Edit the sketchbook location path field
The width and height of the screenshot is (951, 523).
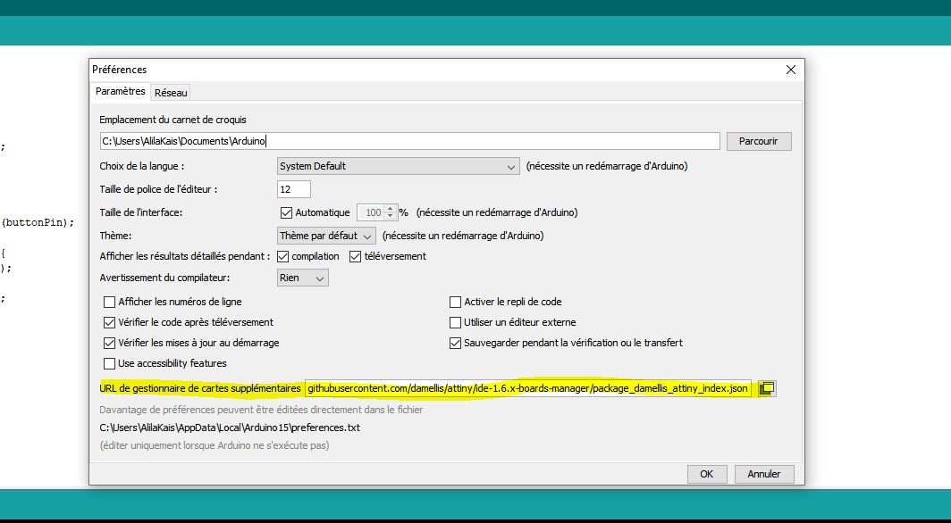point(410,141)
